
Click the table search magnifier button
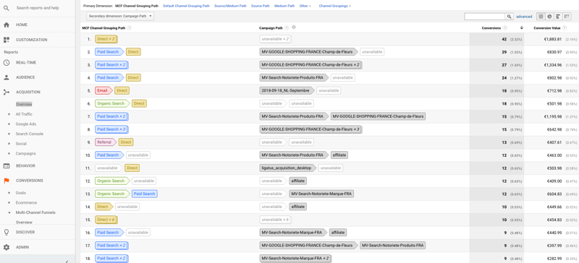510,17
